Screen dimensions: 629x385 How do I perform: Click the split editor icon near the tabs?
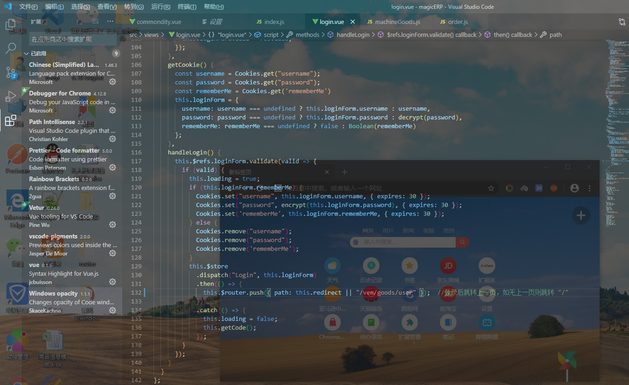coord(623,21)
